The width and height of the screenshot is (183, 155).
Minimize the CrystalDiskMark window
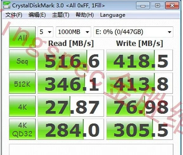143,5
